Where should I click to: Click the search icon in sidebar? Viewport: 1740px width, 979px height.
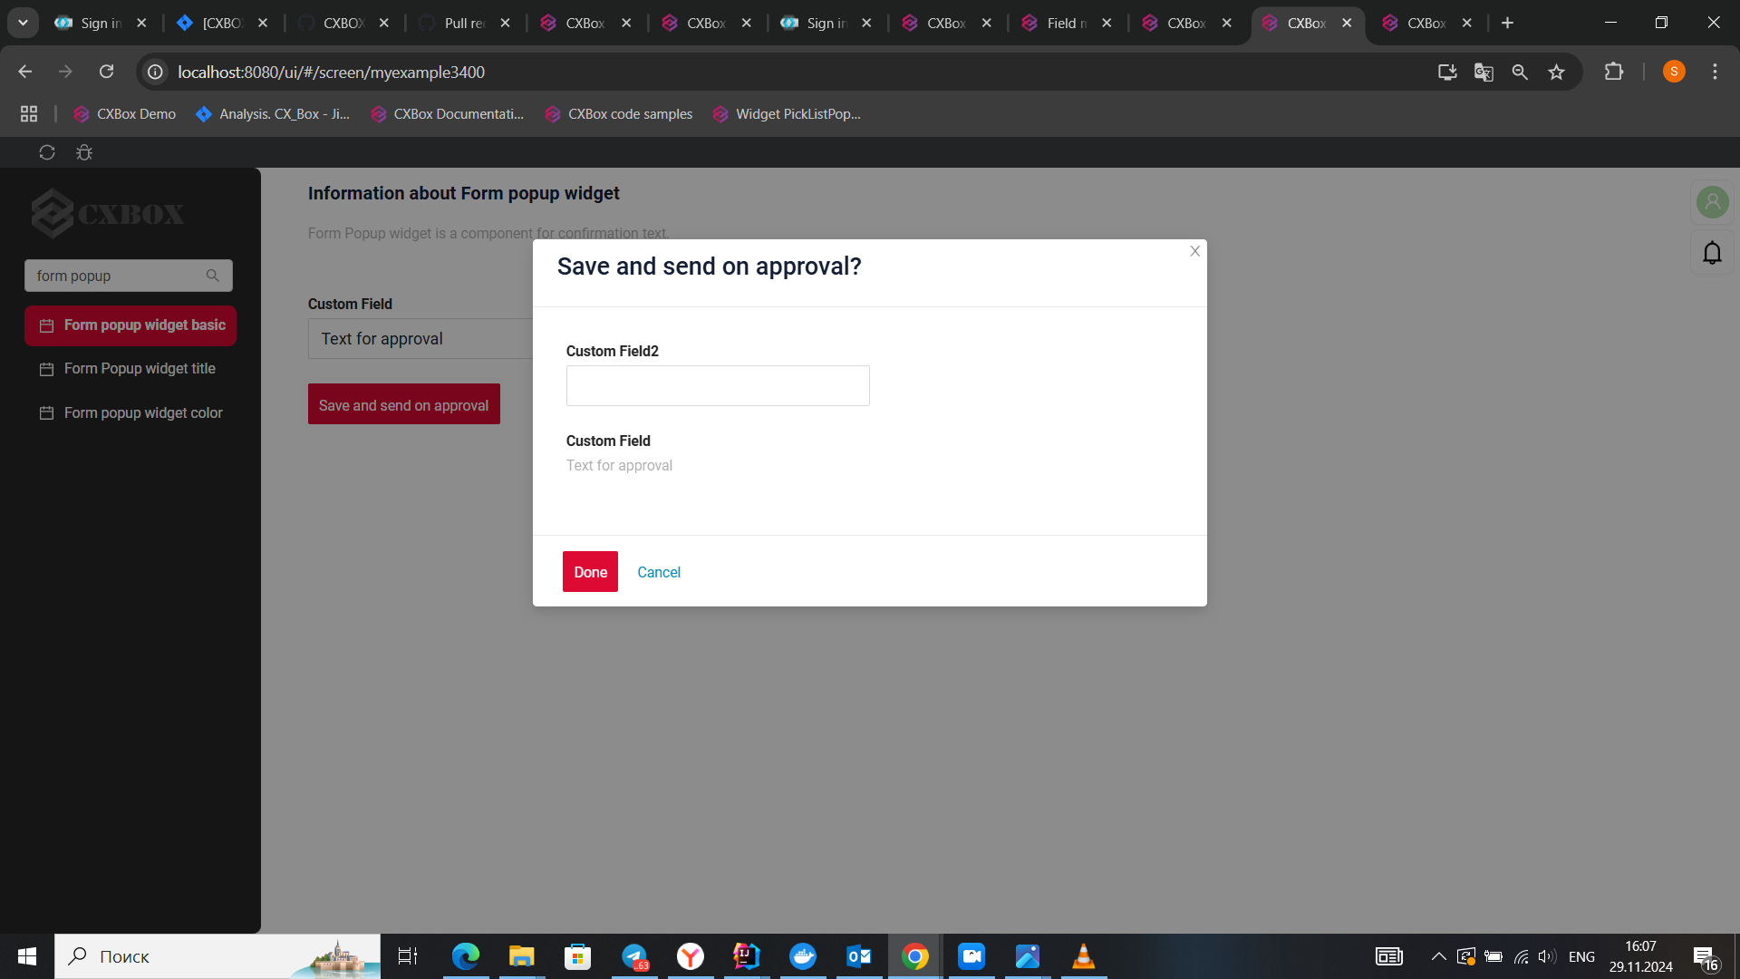(213, 275)
